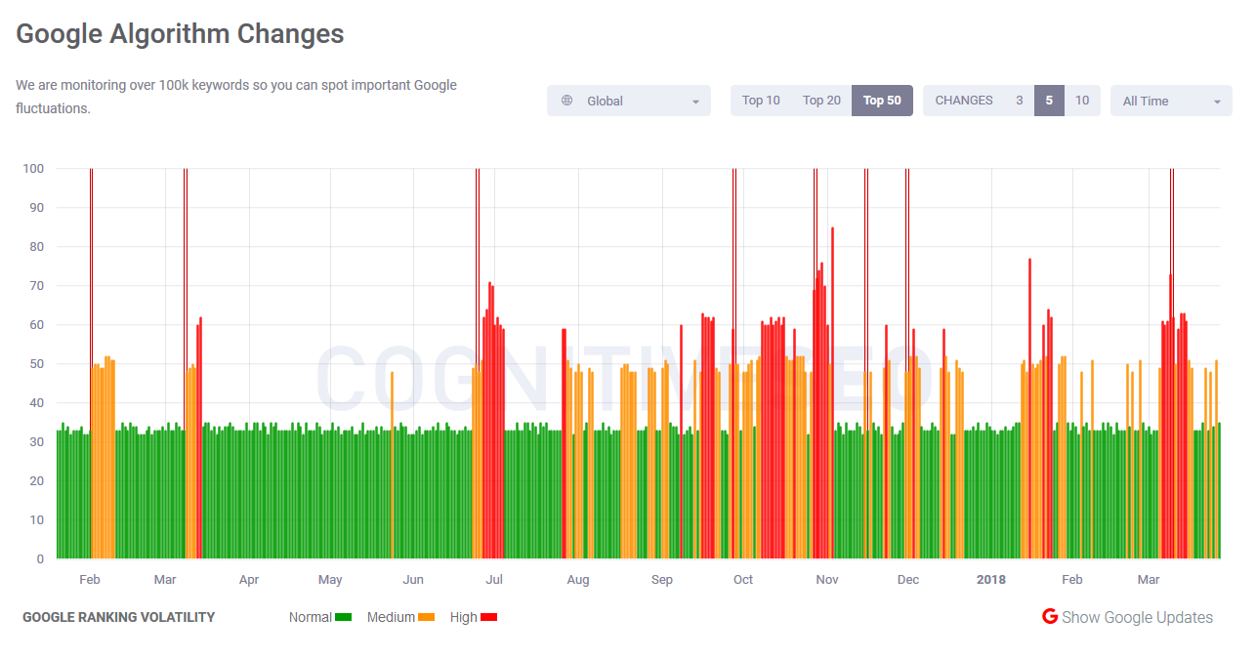Image resolution: width=1256 pixels, height=658 pixels.
Task: Switch to the Top 10 filter
Action: click(761, 100)
